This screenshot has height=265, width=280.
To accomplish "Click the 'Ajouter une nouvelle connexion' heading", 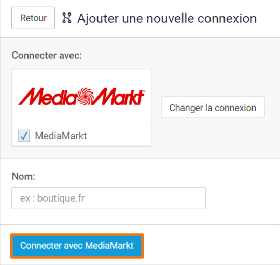I will (167, 18).
